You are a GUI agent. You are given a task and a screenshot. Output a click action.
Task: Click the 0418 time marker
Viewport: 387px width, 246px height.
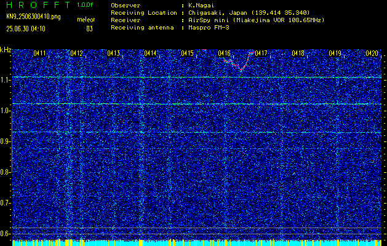(x=298, y=53)
